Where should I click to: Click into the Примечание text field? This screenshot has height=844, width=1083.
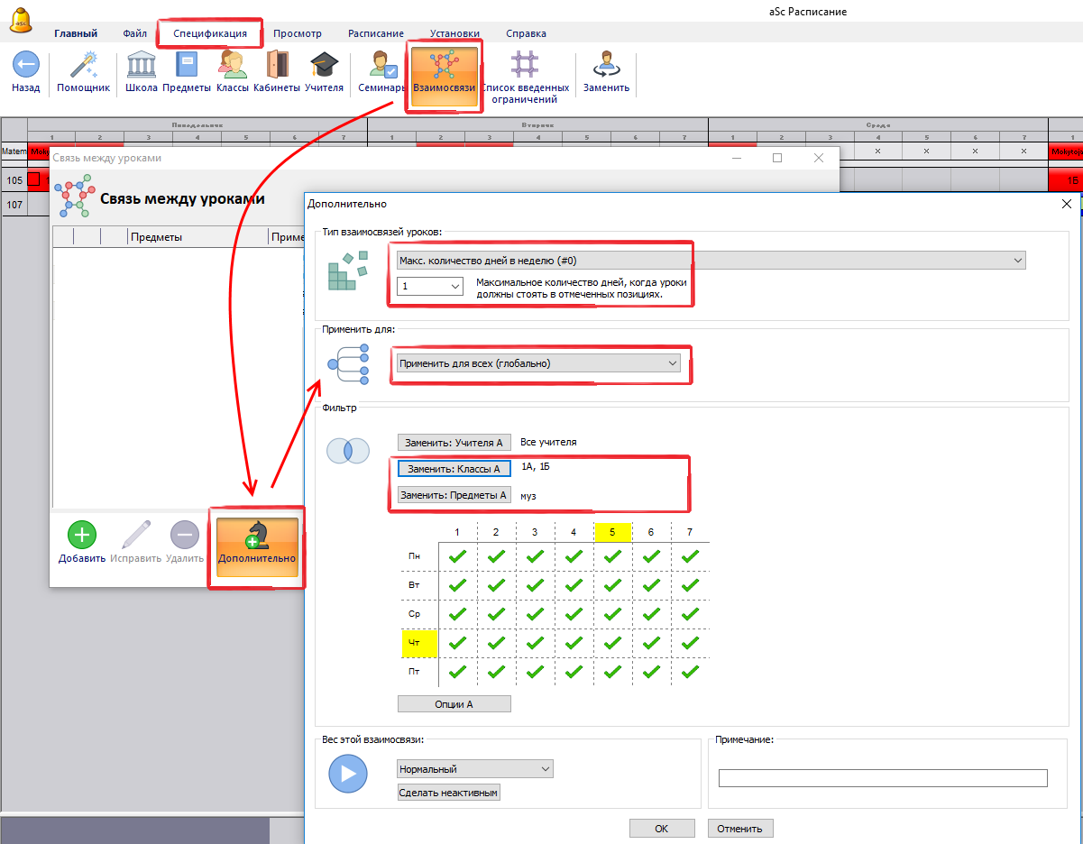click(883, 778)
